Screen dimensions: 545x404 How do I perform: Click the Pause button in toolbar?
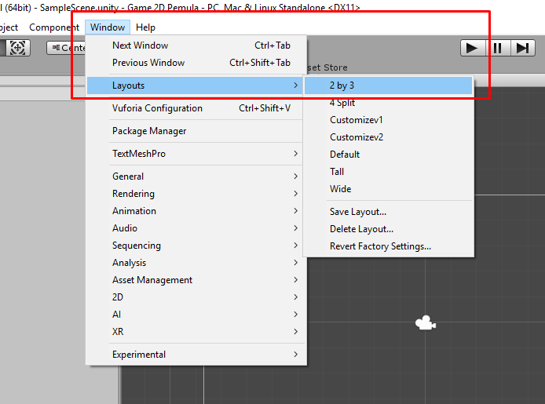click(498, 48)
